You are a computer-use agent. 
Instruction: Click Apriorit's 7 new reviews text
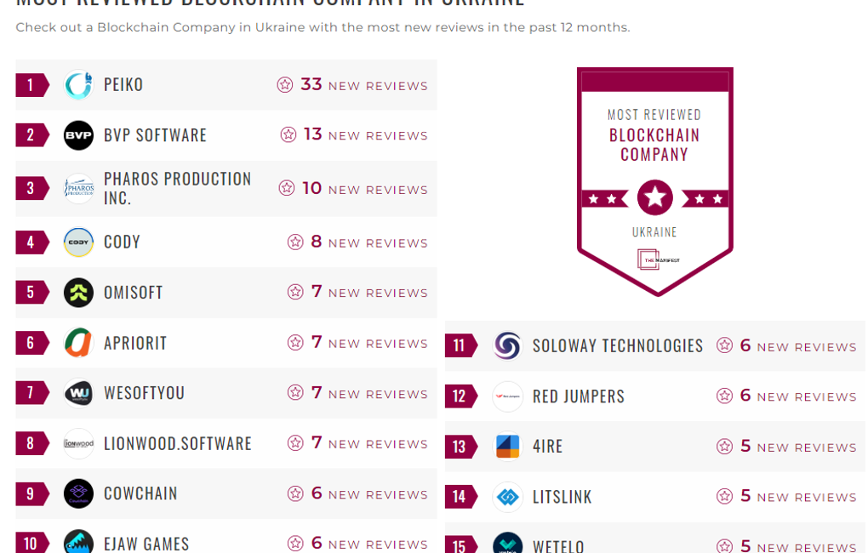click(x=369, y=343)
